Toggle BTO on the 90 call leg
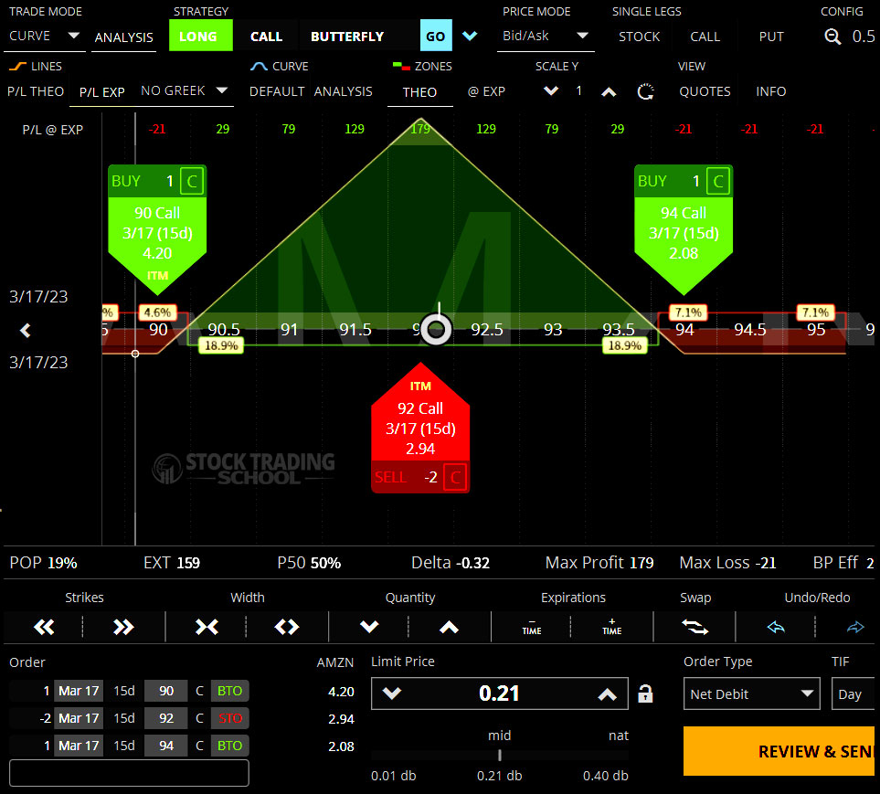Screen dimensions: 880x794 coord(228,692)
